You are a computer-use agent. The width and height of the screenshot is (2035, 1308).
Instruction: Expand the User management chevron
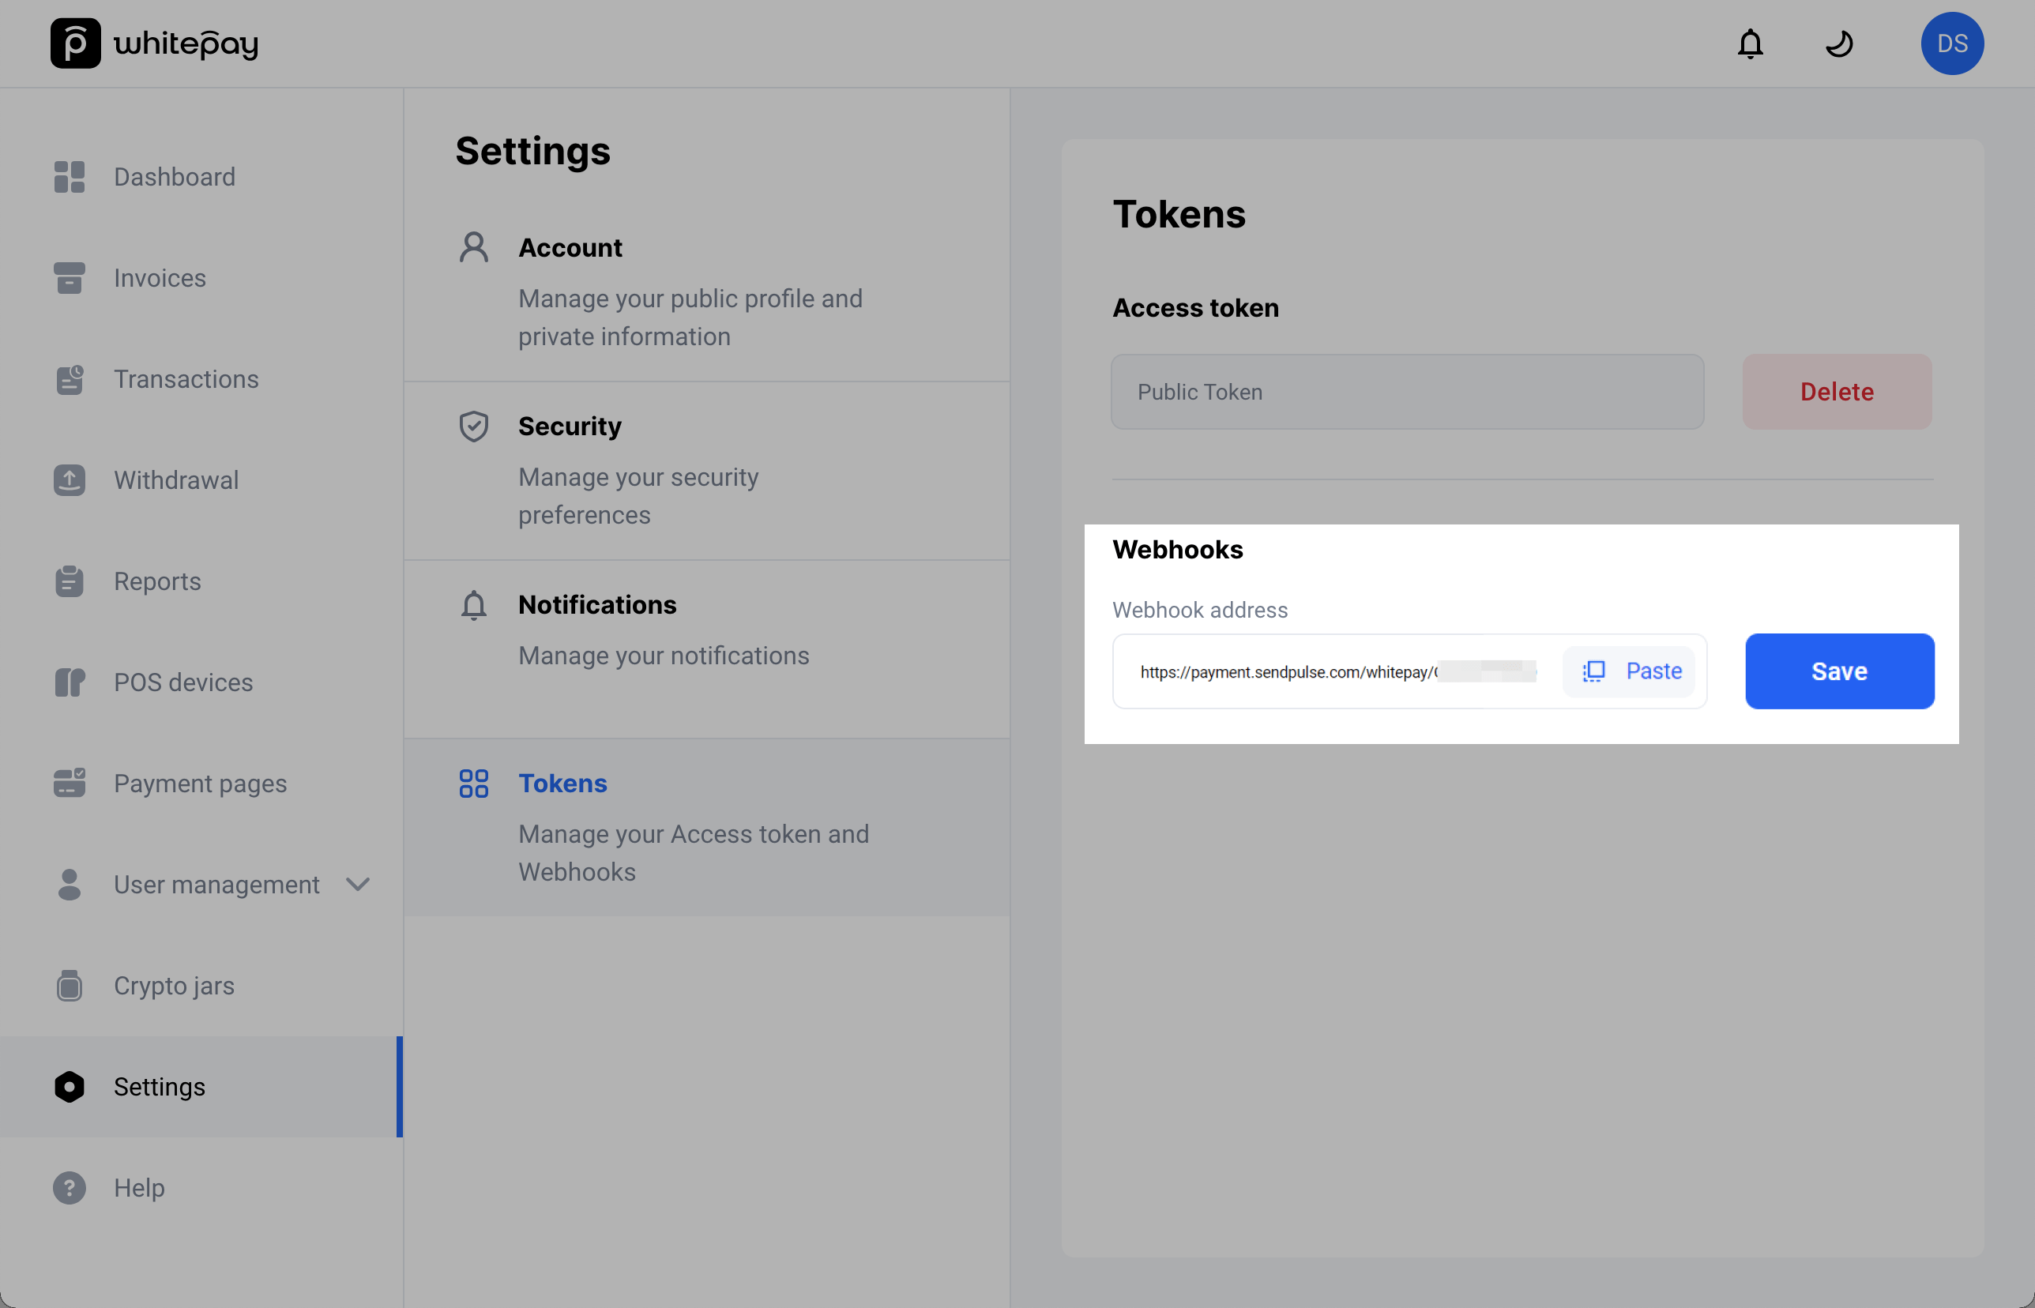coord(358,884)
